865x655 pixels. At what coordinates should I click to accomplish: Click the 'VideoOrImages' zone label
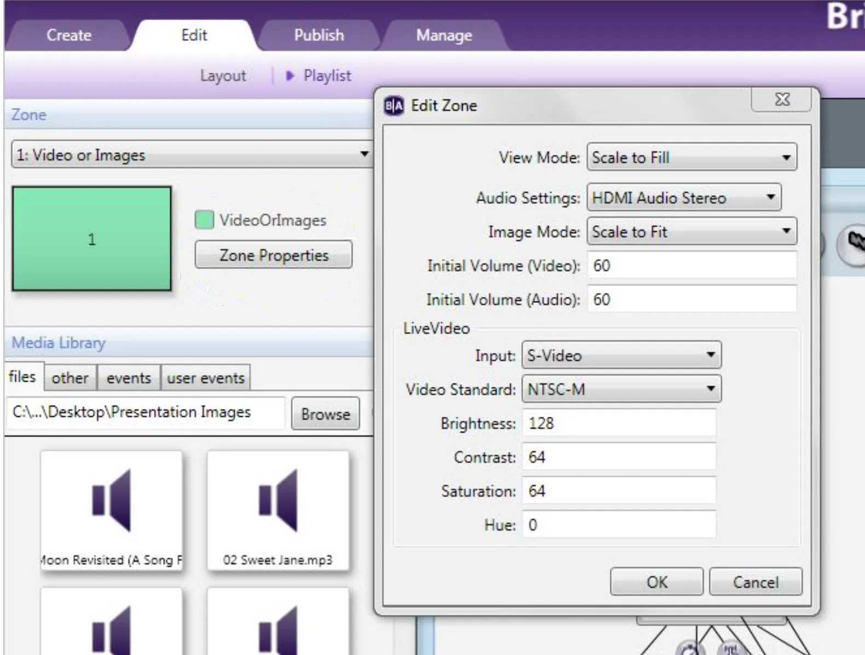click(x=273, y=220)
